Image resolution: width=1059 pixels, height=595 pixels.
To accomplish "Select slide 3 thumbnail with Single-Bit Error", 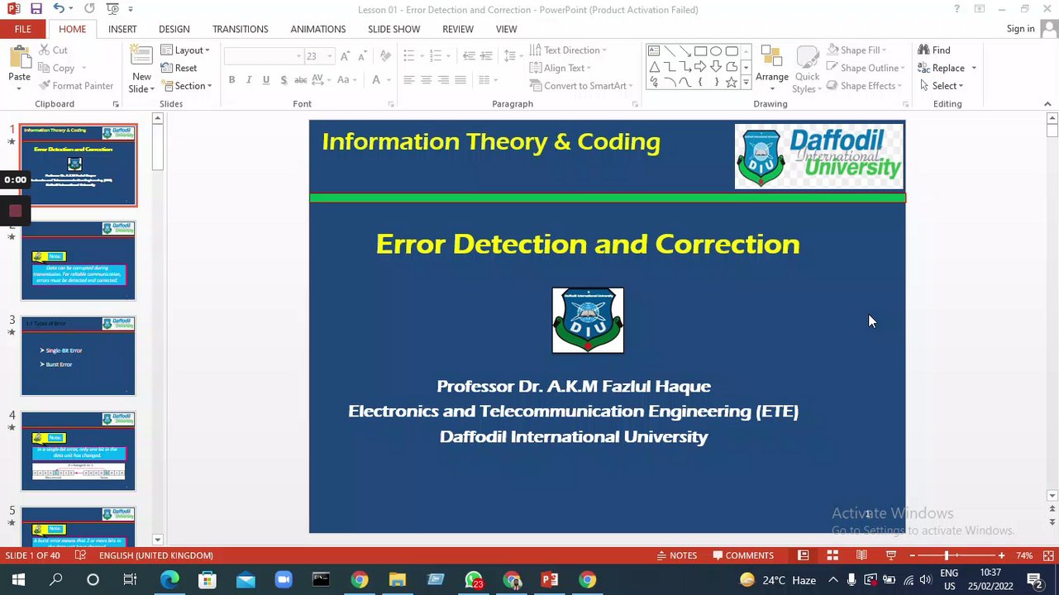I will [x=78, y=356].
